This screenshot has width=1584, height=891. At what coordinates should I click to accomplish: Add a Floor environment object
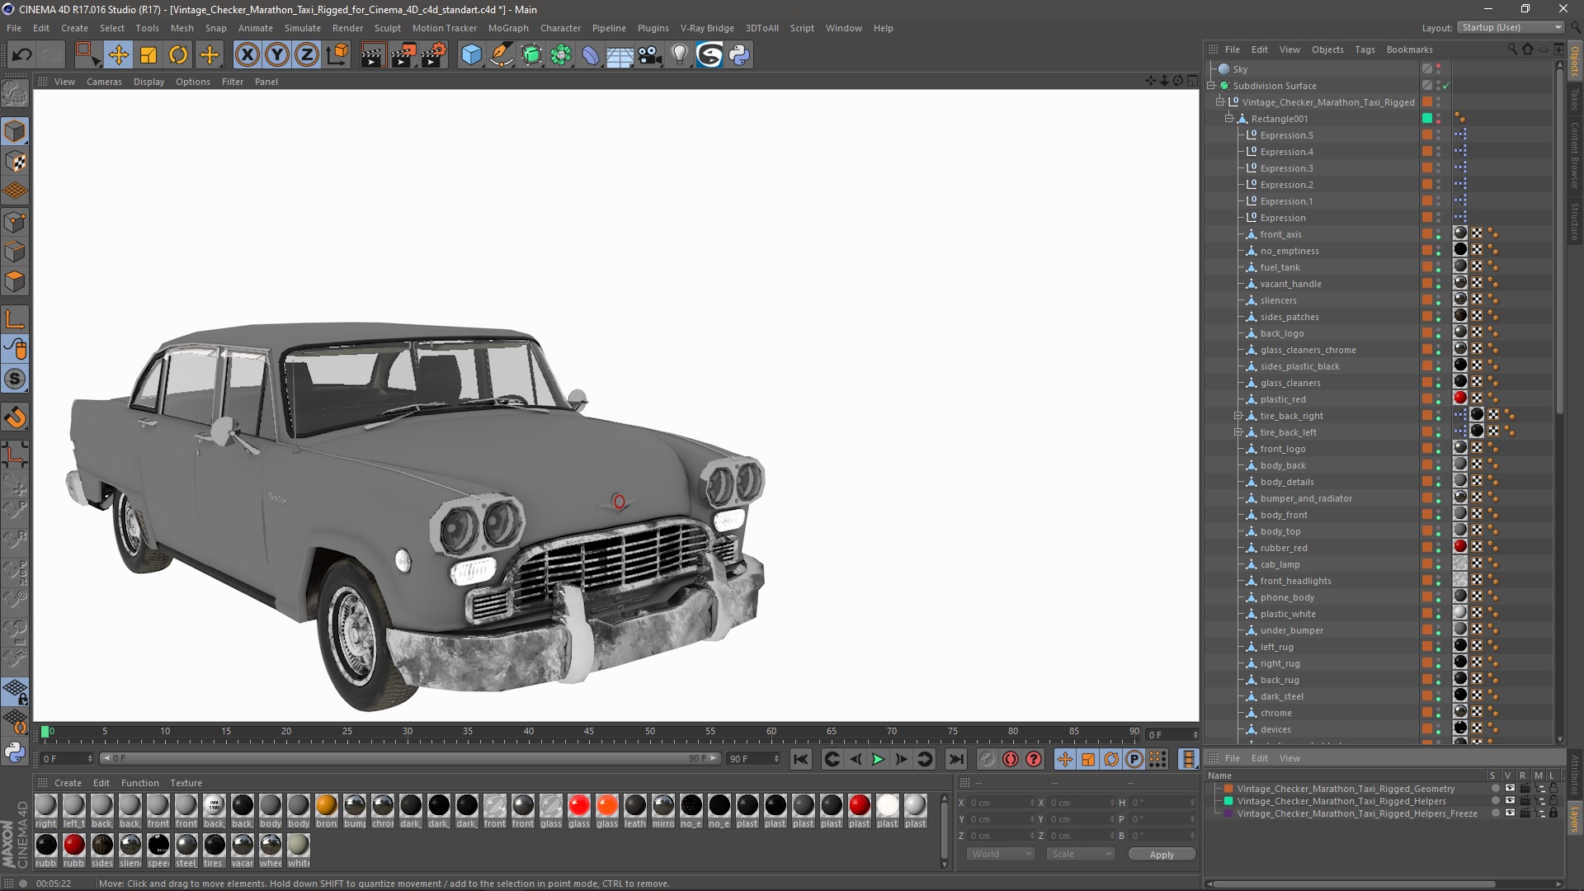[x=620, y=55]
